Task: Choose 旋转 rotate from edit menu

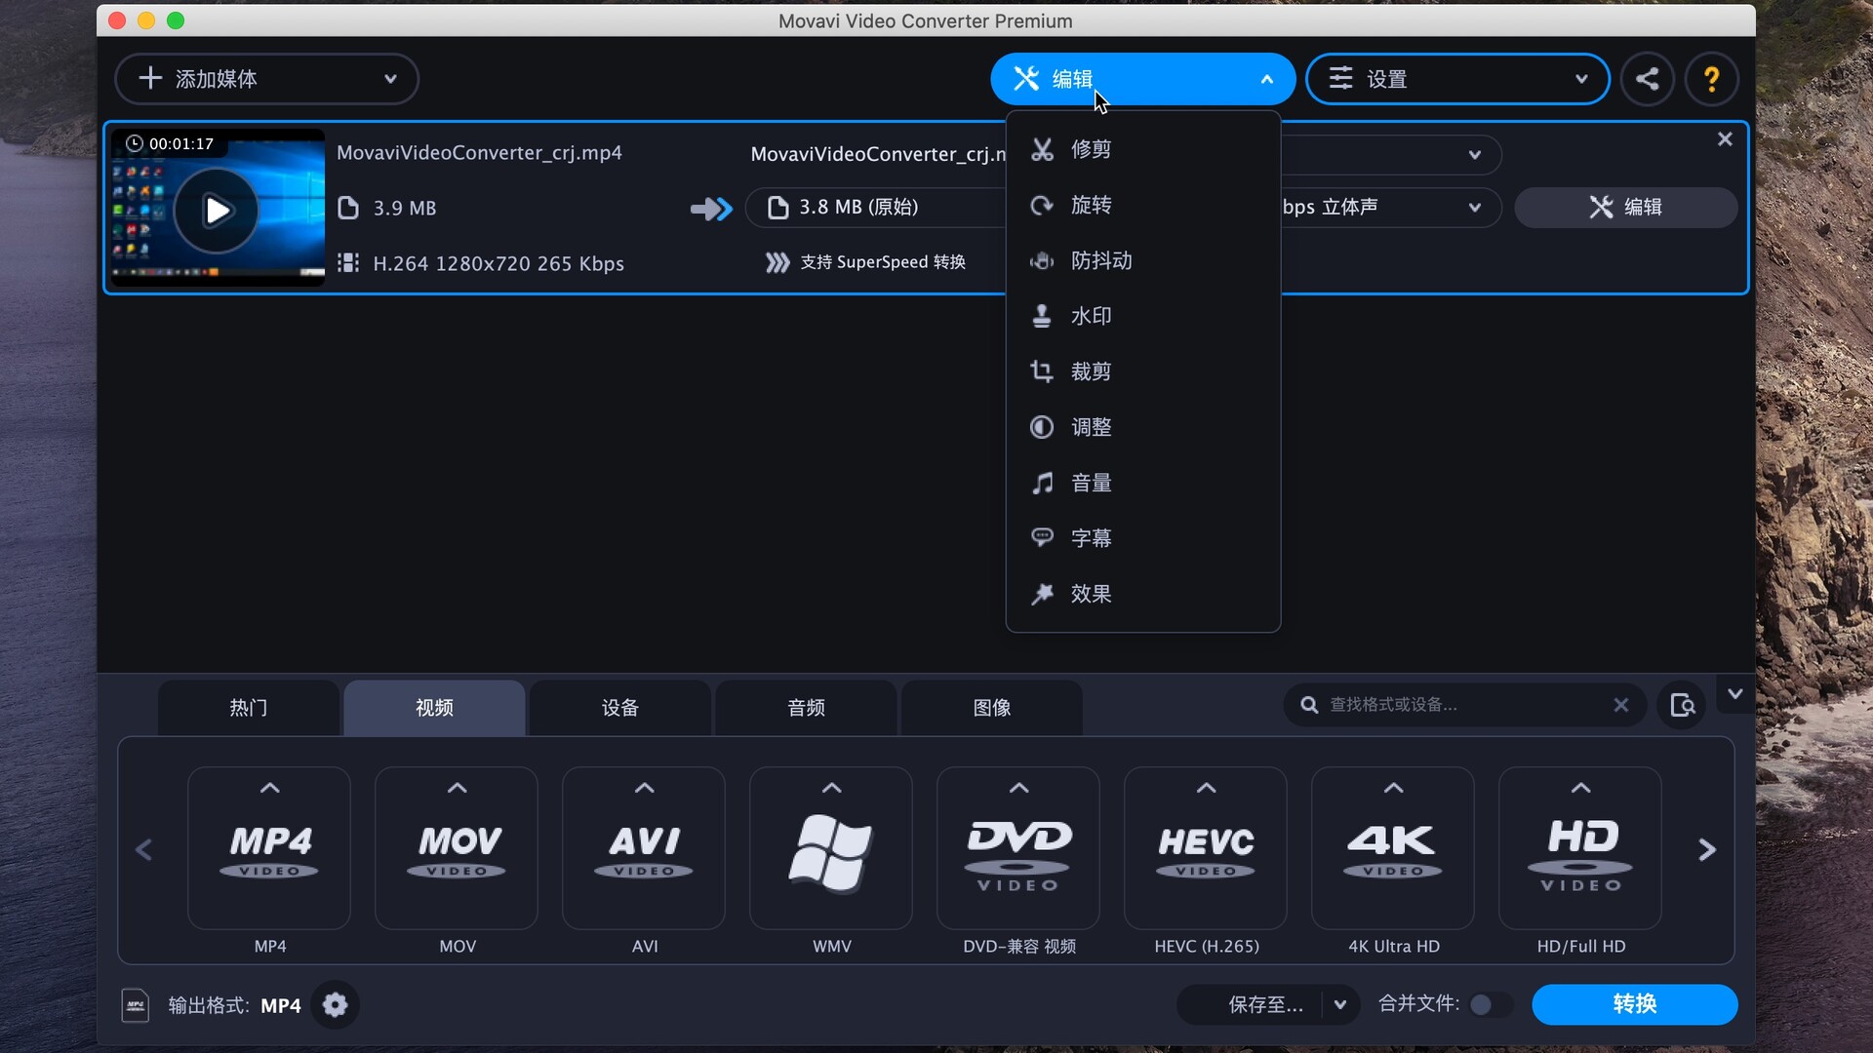Action: (x=1142, y=205)
